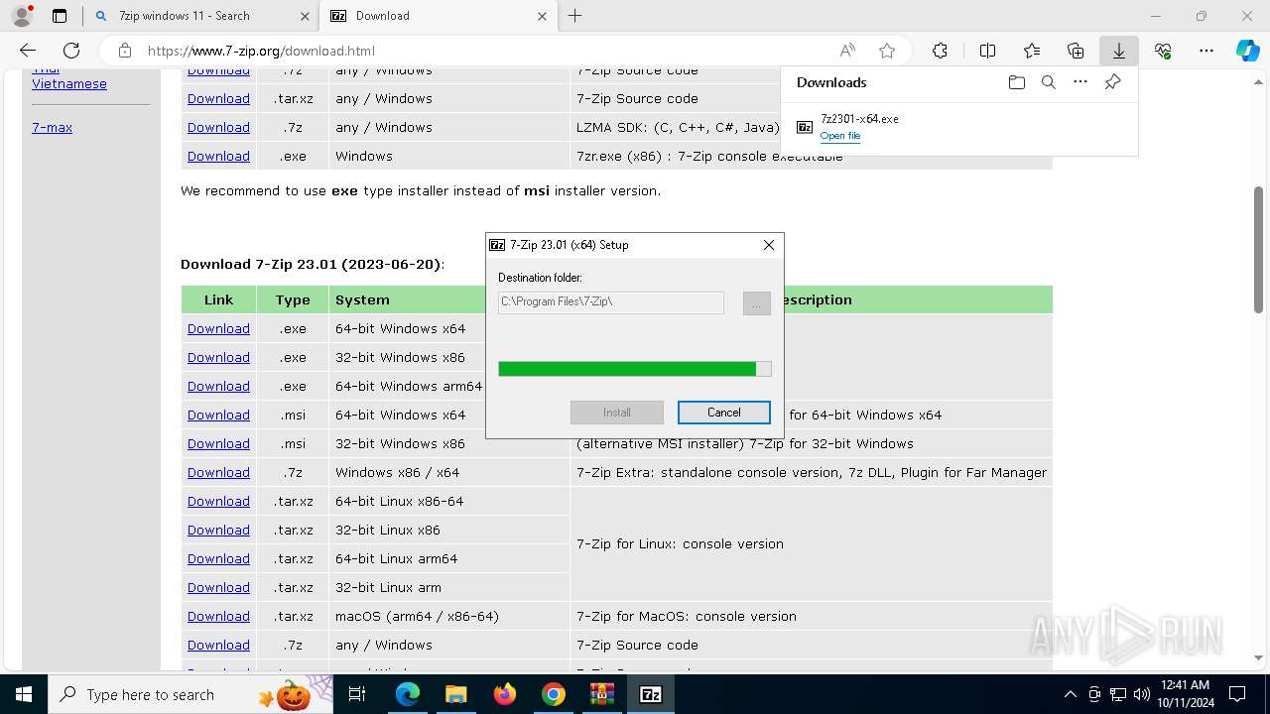Download the 64-bit Linux arm64 tar.xz
Viewport: 1270px width, 714px height.
coord(218,558)
